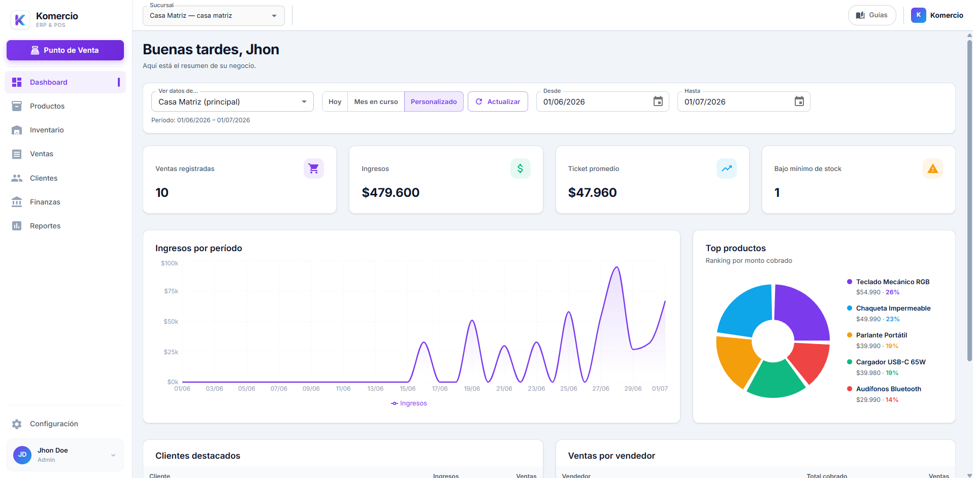Click the dollar sign icon in Ingresos card
The height and width of the screenshot is (478, 973).
(521, 168)
